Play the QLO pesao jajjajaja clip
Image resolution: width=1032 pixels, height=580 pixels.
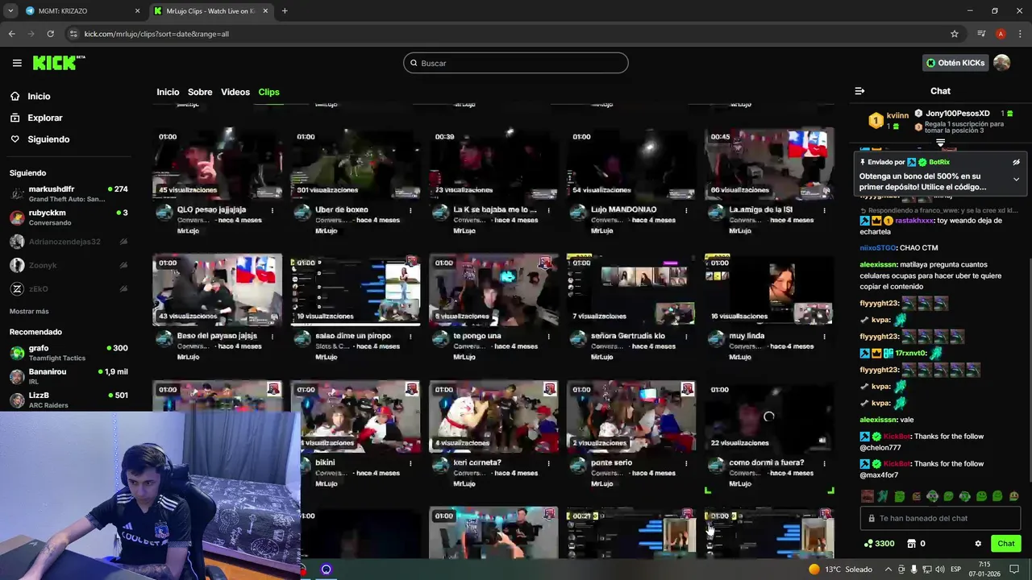click(218, 164)
